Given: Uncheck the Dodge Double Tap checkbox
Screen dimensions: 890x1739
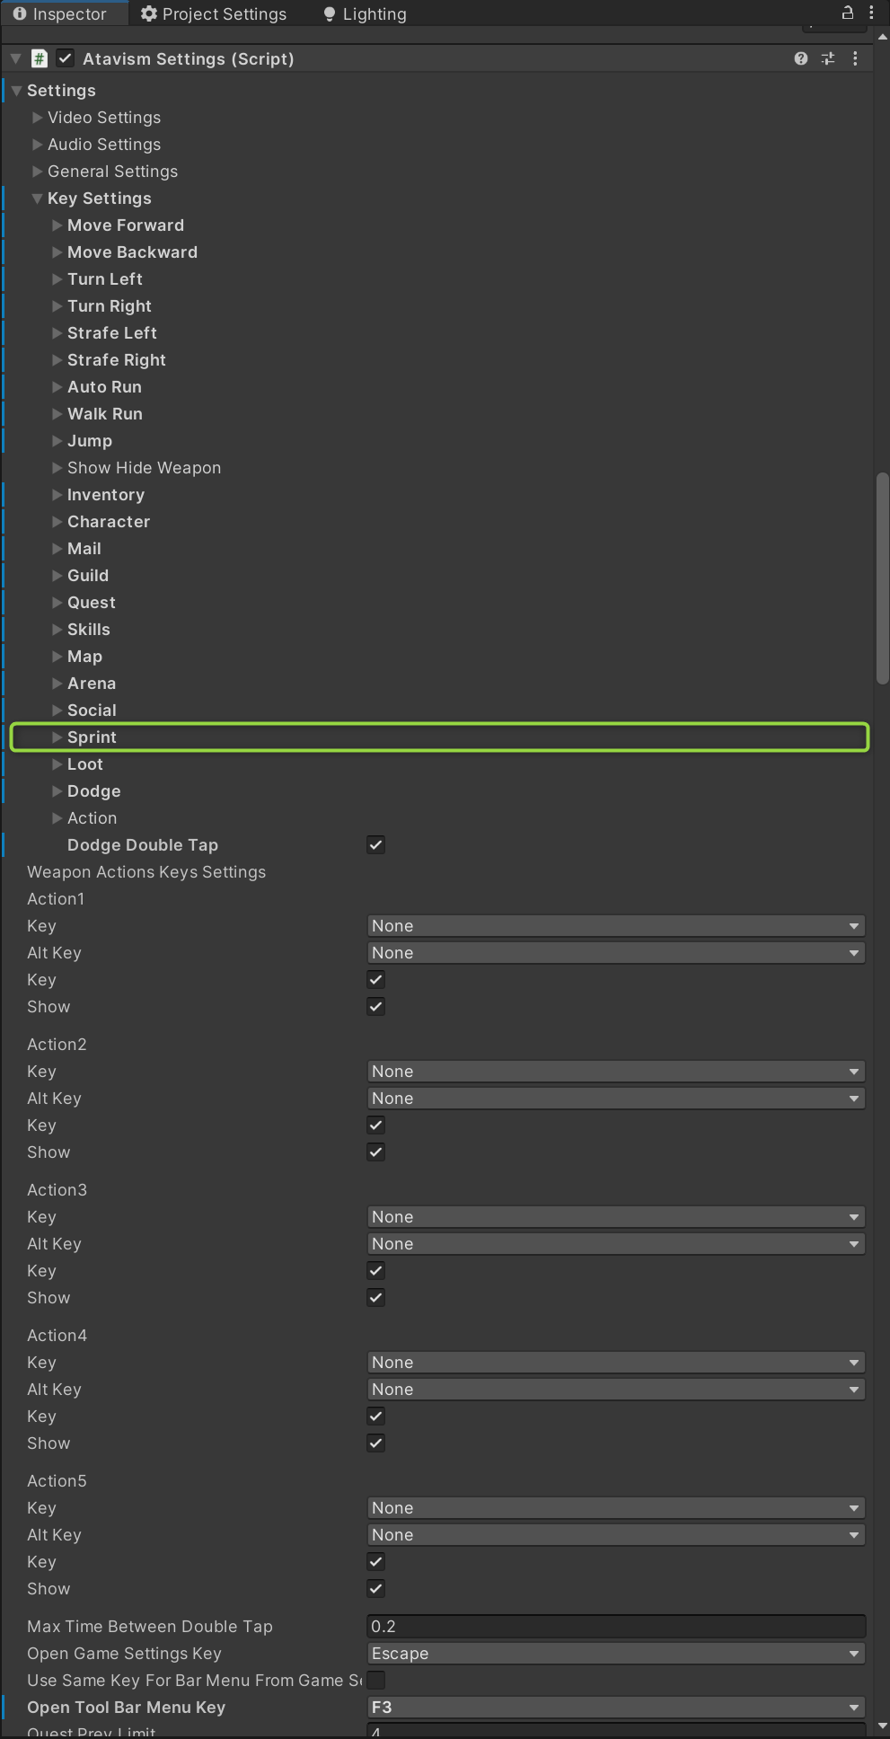Looking at the screenshot, I should click(x=376, y=845).
